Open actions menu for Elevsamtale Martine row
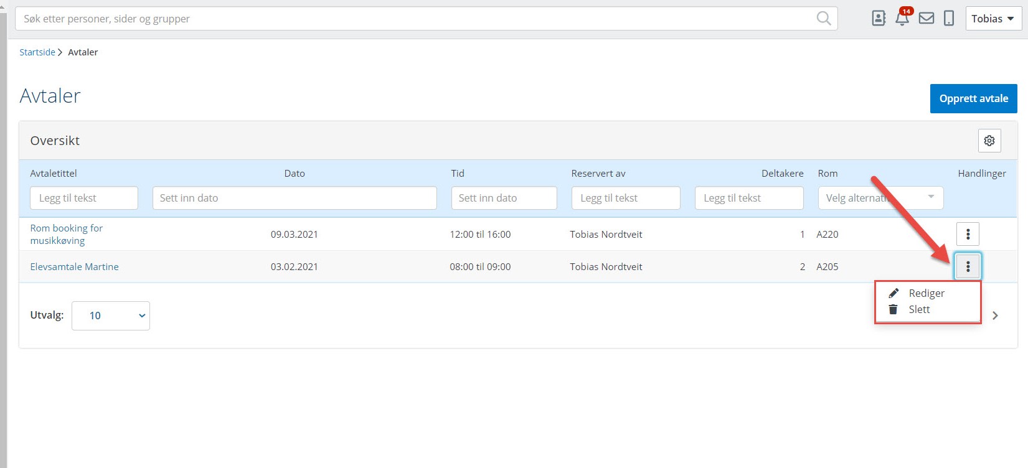 coord(968,266)
